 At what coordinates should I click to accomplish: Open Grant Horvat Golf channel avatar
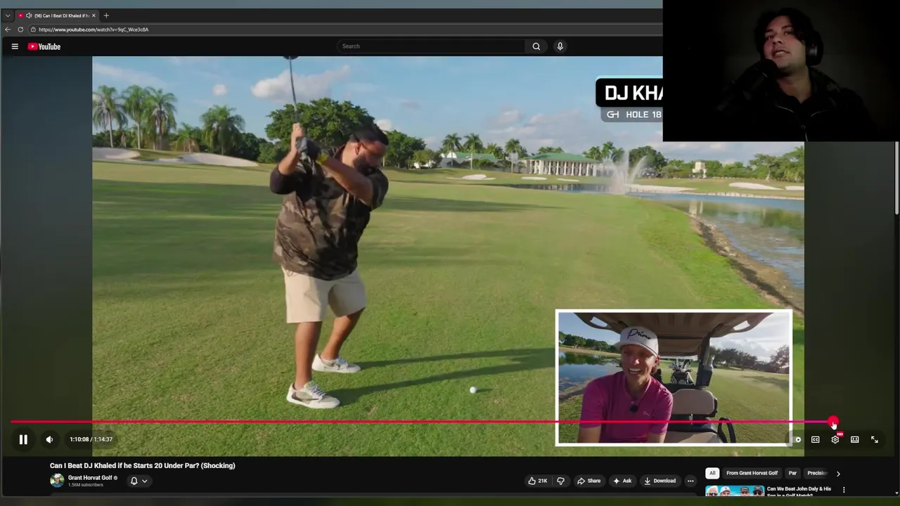pos(57,481)
